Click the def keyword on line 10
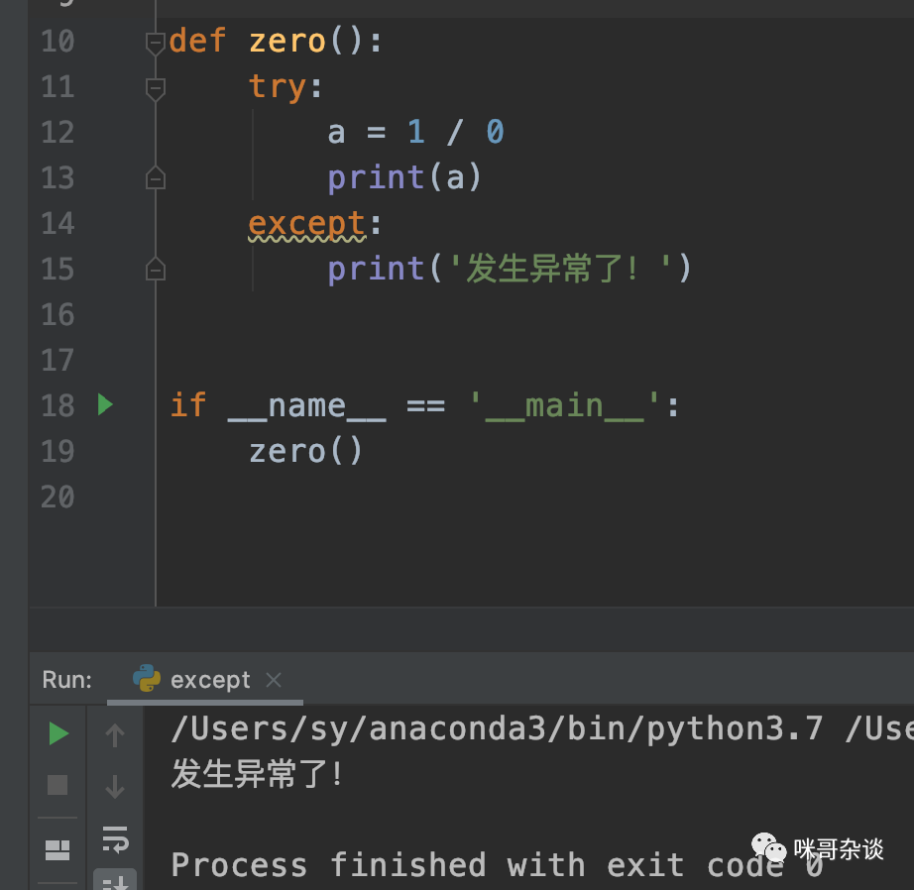 pyautogui.click(x=197, y=41)
